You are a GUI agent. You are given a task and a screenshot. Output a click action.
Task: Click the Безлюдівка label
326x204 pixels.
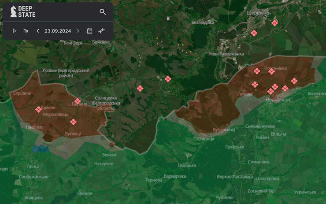tap(203, 22)
